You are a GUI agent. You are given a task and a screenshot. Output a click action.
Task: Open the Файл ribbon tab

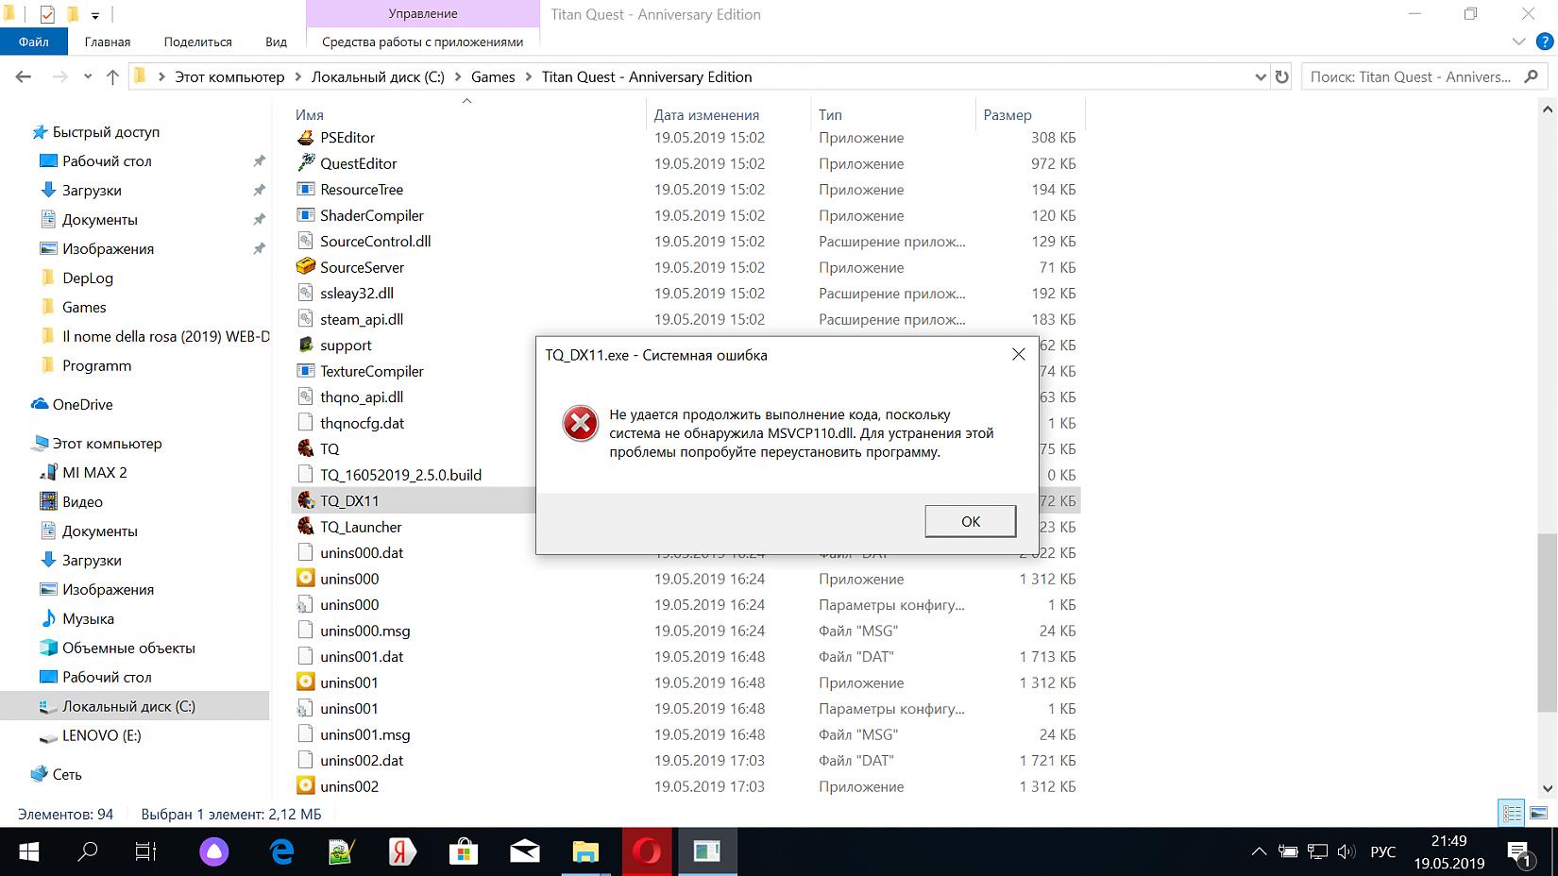(34, 42)
